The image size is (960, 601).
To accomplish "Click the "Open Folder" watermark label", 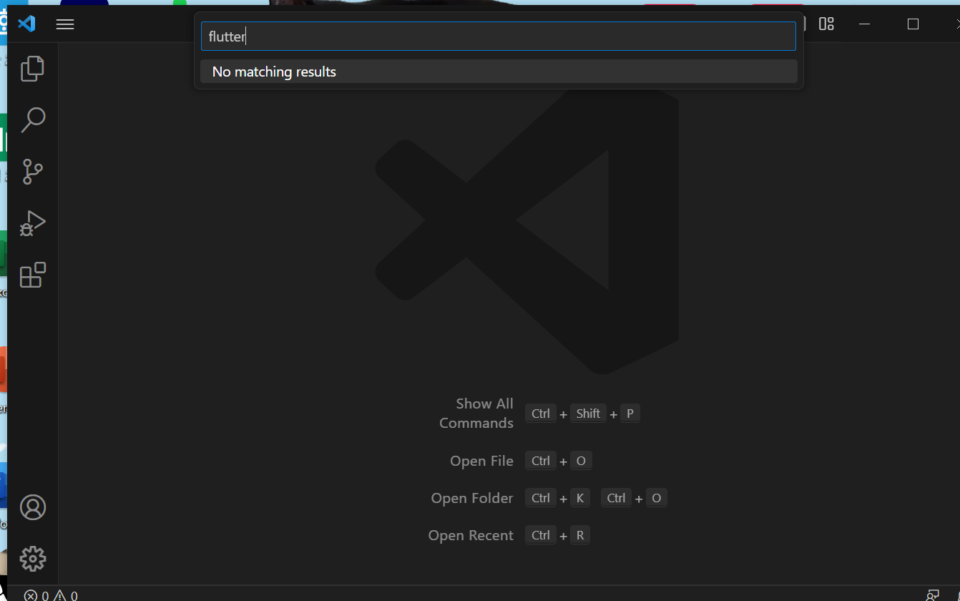I will [472, 498].
